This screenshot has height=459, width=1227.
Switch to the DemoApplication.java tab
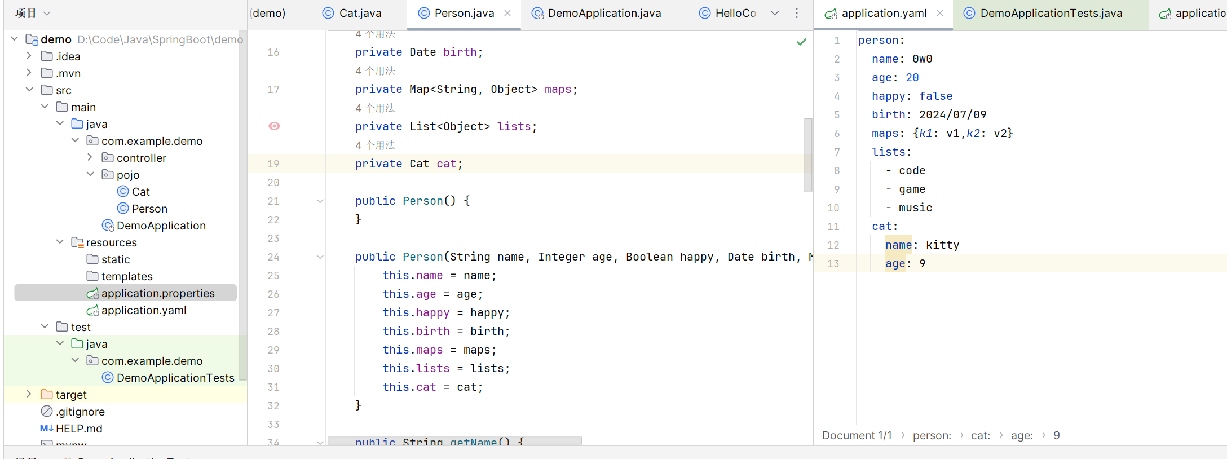click(604, 13)
